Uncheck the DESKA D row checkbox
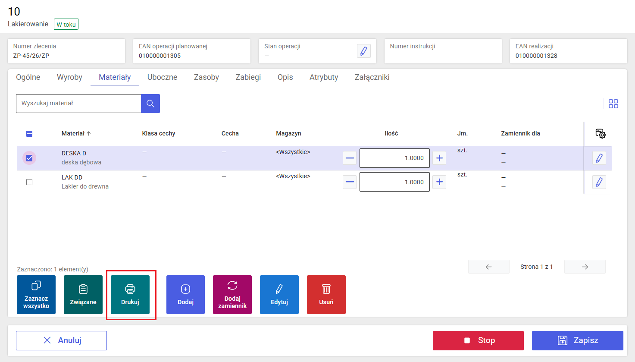The width and height of the screenshot is (635, 362). [29, 158]
